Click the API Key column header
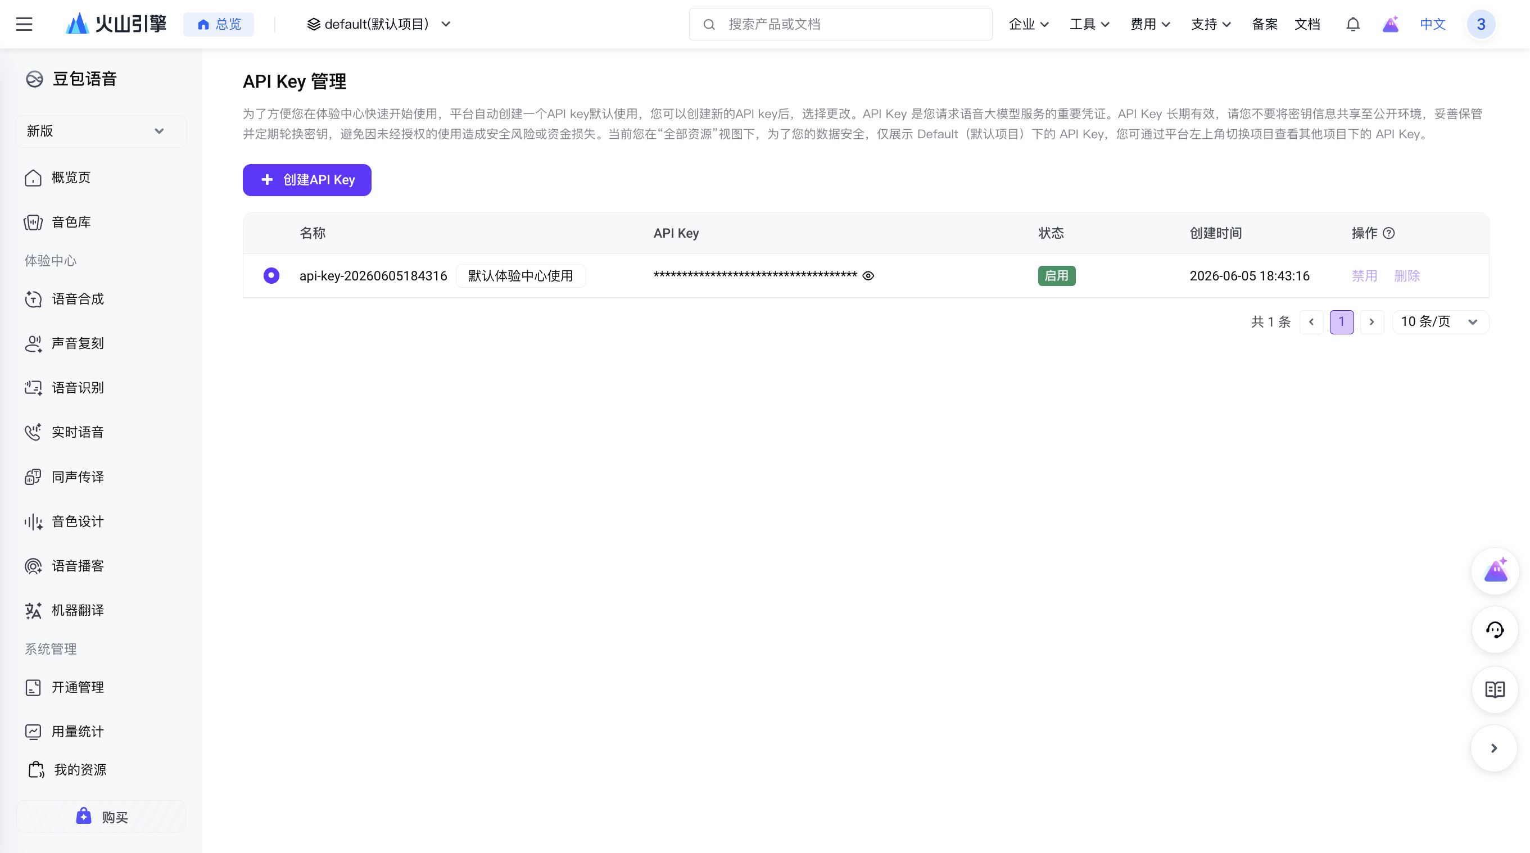1530x853 pixels. pos(676,233)
